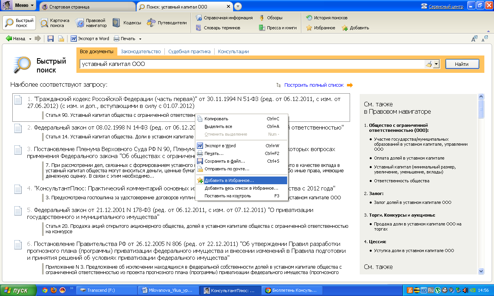Open the Оплата долей в уставном капитале link
Screen dimensions: 494x296
pos(409,158)
